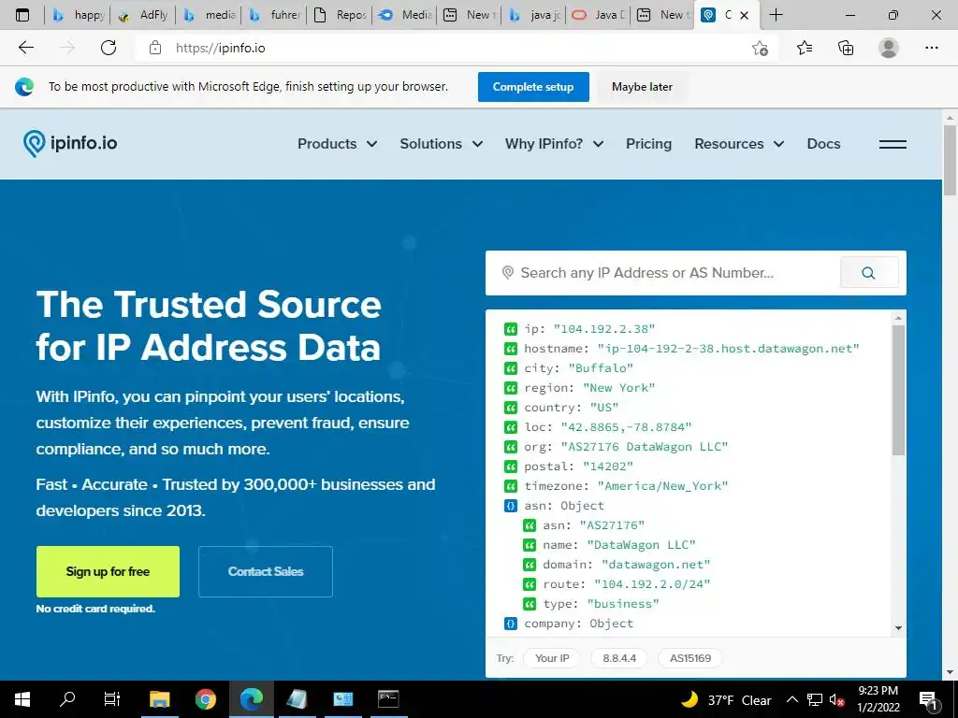Click JSON panel scroll down arrow
Image resolution: width=958 pixels, height=718 pixels.
pyautogui.click(x=898, y=627)
